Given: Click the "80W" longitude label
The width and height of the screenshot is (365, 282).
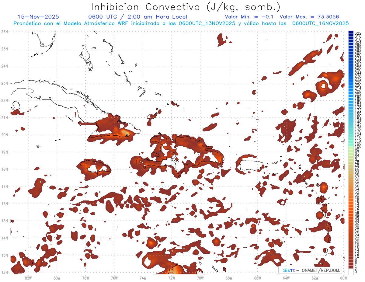Looking at the screenshot, I should (57, 278).
